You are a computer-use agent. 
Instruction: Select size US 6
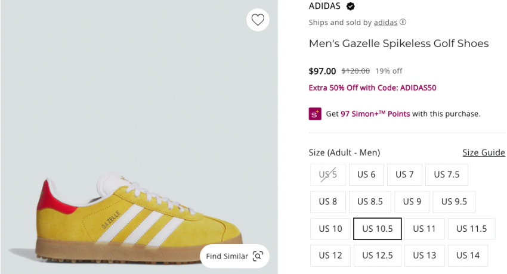(x=366, y=175)
